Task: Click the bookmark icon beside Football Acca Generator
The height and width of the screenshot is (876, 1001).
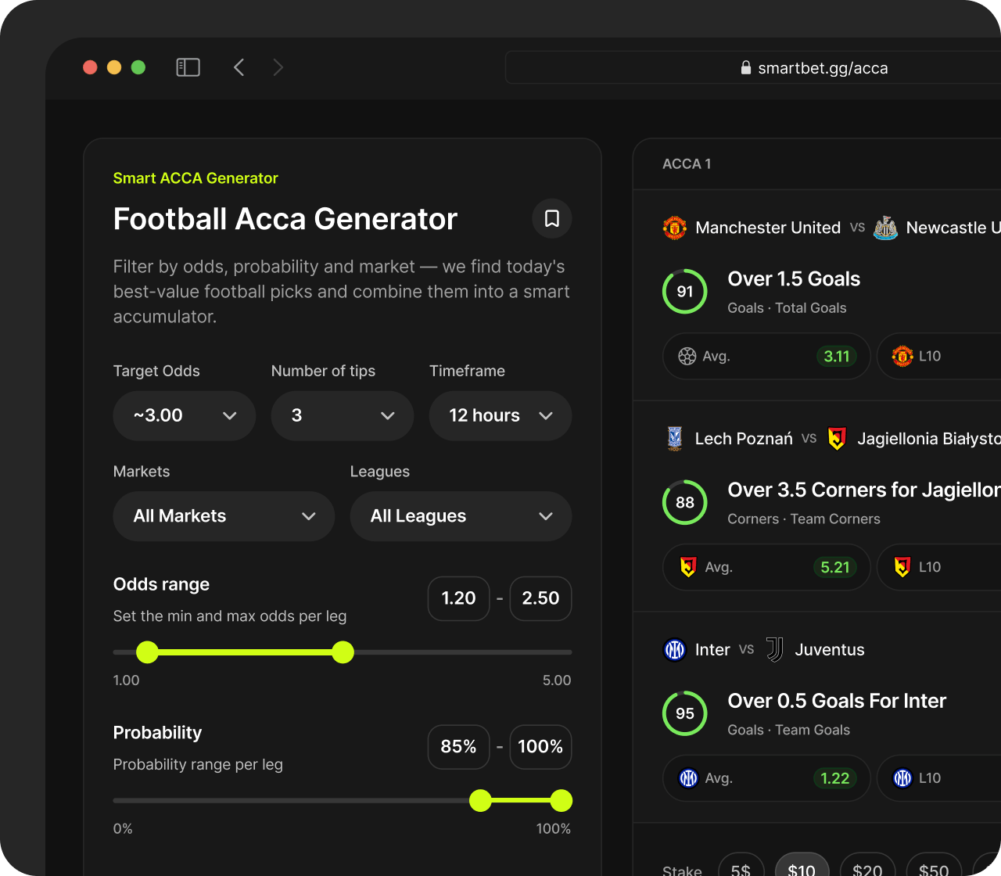Action: click(551, 218)
